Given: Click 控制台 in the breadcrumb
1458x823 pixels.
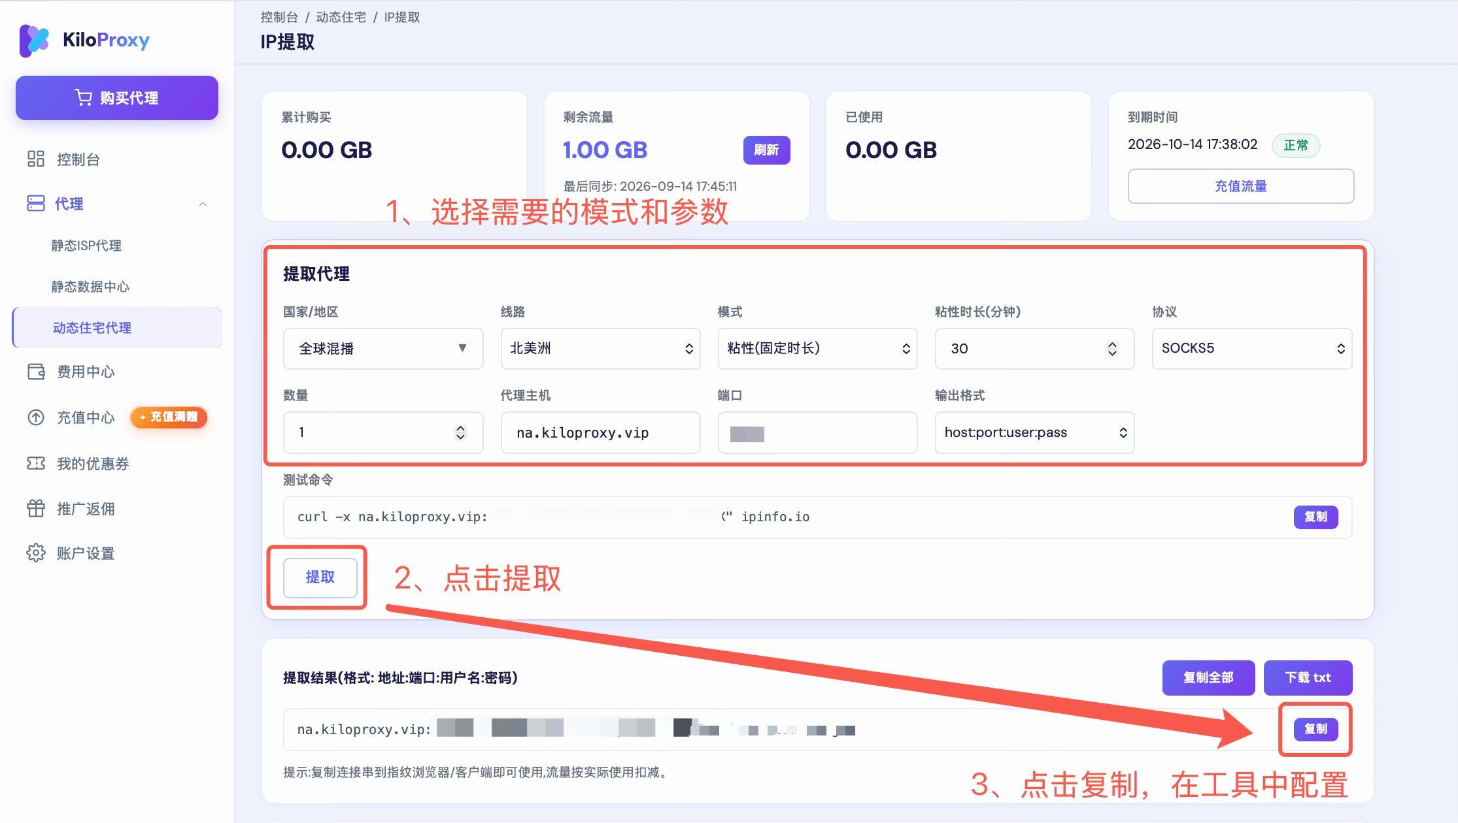Looking at the screenshot, I should click(x=279, y=17).
